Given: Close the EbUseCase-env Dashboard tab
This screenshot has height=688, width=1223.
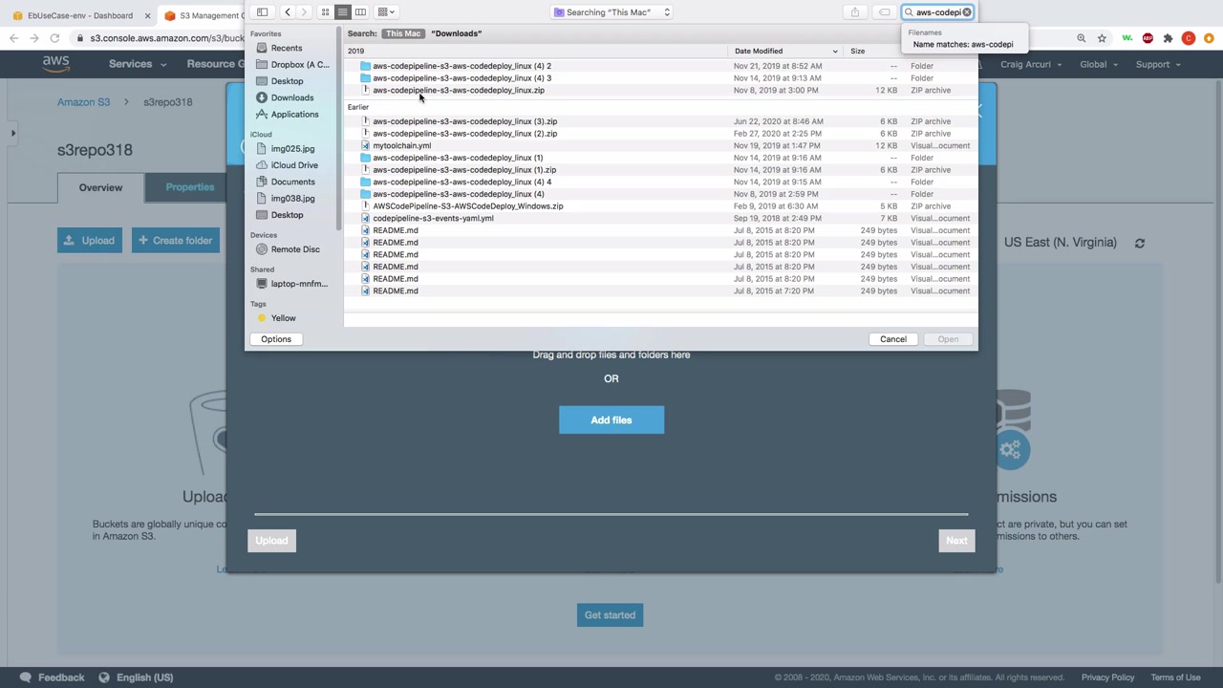Looking at the screenshot, I should [x=147, y=15].
